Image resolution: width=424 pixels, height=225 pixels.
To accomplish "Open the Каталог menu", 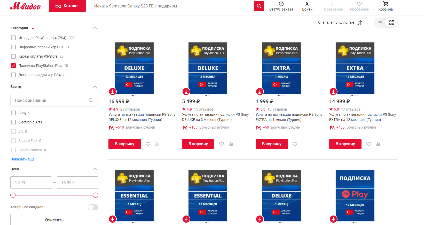I will click(67, 6).
